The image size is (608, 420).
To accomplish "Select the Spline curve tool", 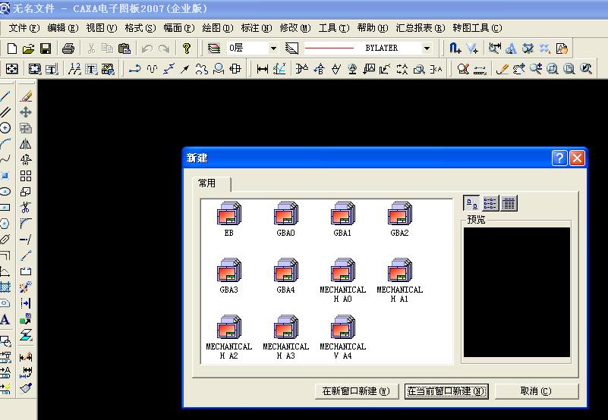I will 5,159.
